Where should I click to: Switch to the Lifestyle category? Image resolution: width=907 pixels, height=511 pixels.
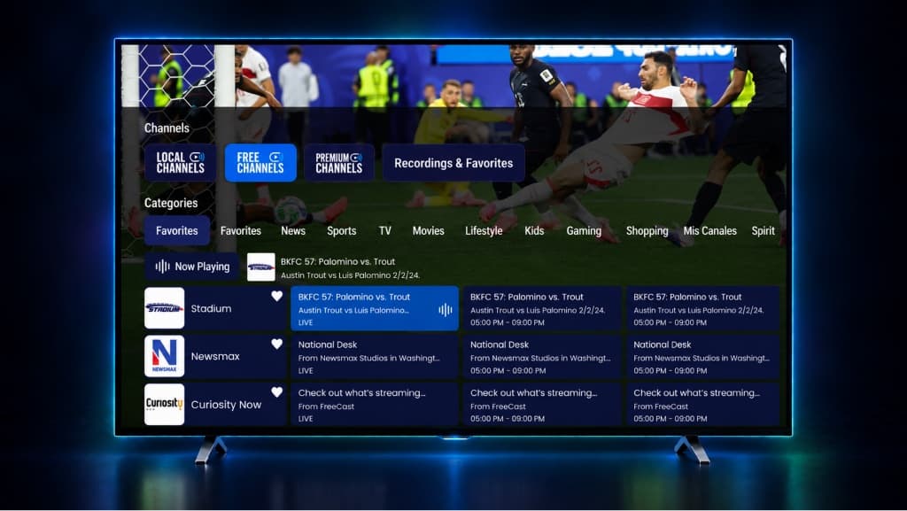[x=484, y=230]
